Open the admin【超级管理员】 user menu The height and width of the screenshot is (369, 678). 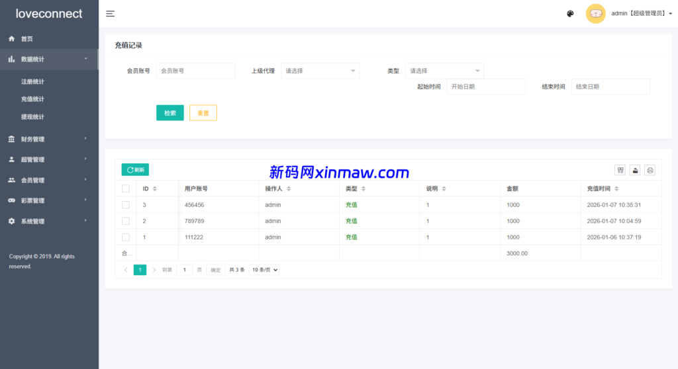coord(642,14)
